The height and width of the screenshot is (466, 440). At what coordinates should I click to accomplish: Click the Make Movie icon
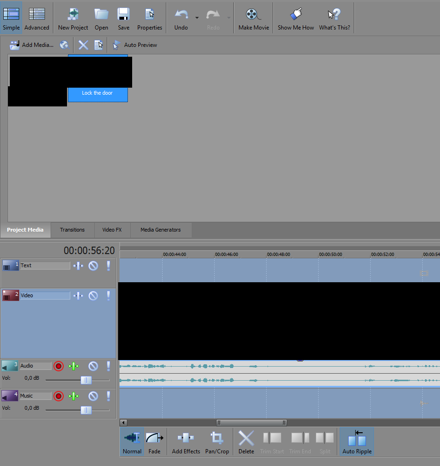[x=254, y=18]
